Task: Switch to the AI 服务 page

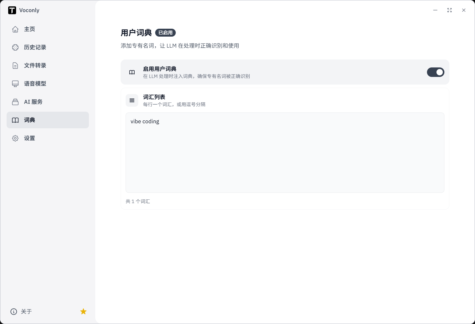Action: coord(48,102)
